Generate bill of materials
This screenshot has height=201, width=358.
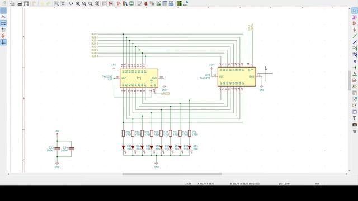171,3
